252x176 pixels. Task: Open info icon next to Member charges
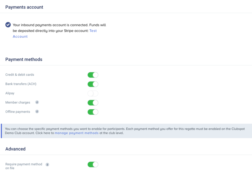[37, 102]
